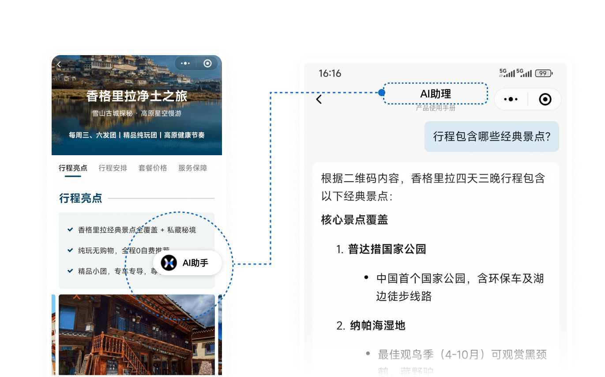Click the orange chevron above the building photo

click(x=76, y=297)
